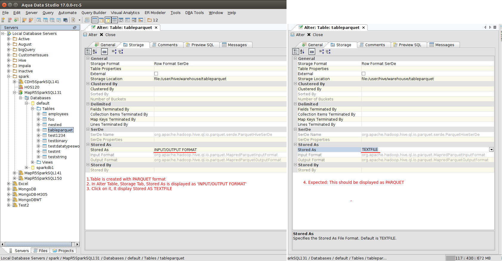
Task: Expand the MongoDB server node
Action: 9,189
